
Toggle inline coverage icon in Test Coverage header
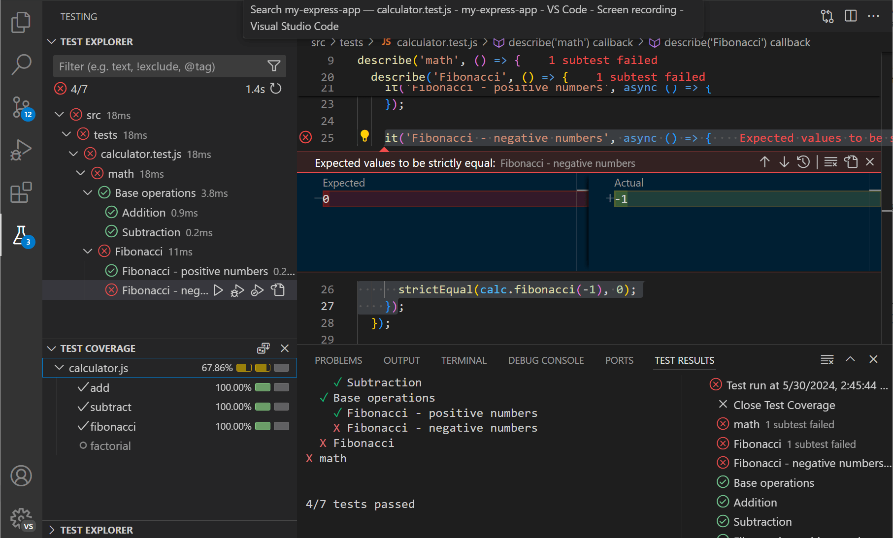tap(264, 348)
